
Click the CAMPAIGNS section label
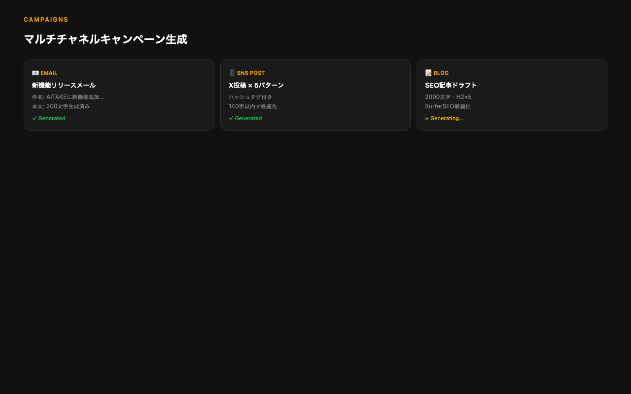tap(46, 19)
